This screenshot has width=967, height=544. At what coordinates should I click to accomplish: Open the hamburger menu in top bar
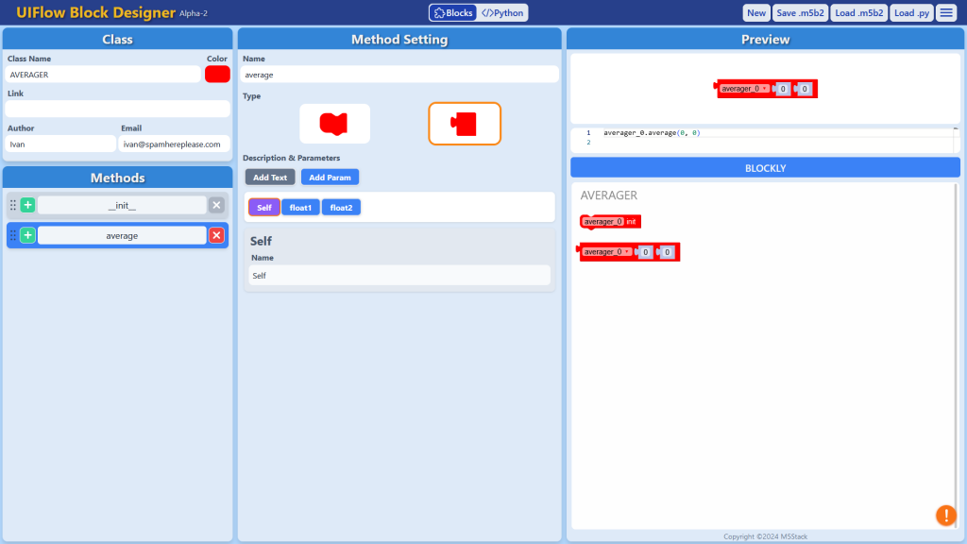pos(946,13)
